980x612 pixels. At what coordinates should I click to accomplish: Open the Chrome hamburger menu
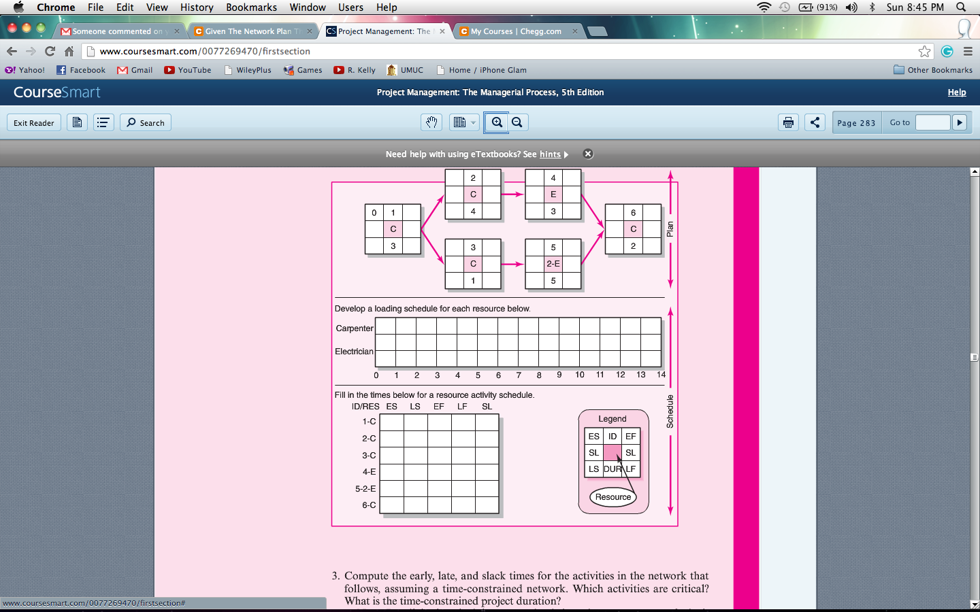968,51
